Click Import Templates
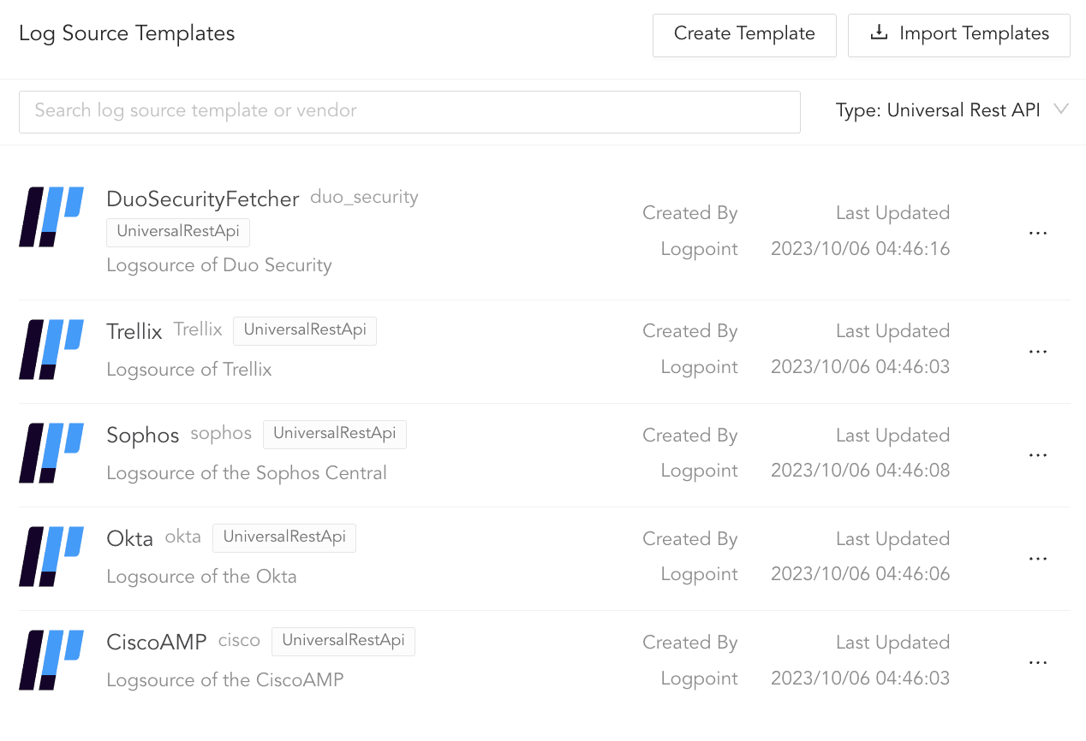 tap(958, 34)
